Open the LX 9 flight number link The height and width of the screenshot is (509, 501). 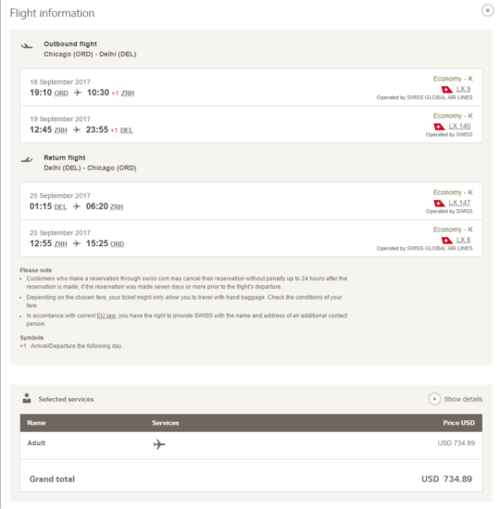point(463,89)
